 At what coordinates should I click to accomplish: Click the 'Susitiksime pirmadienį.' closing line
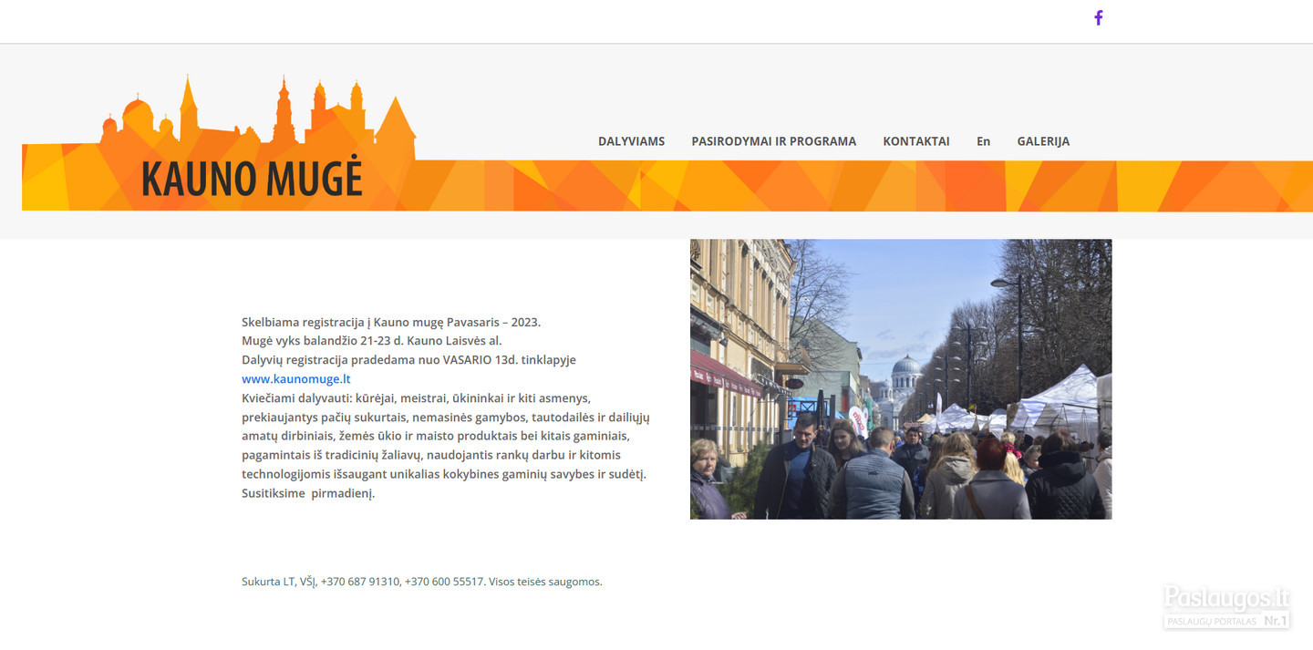[x=308, y=493]
